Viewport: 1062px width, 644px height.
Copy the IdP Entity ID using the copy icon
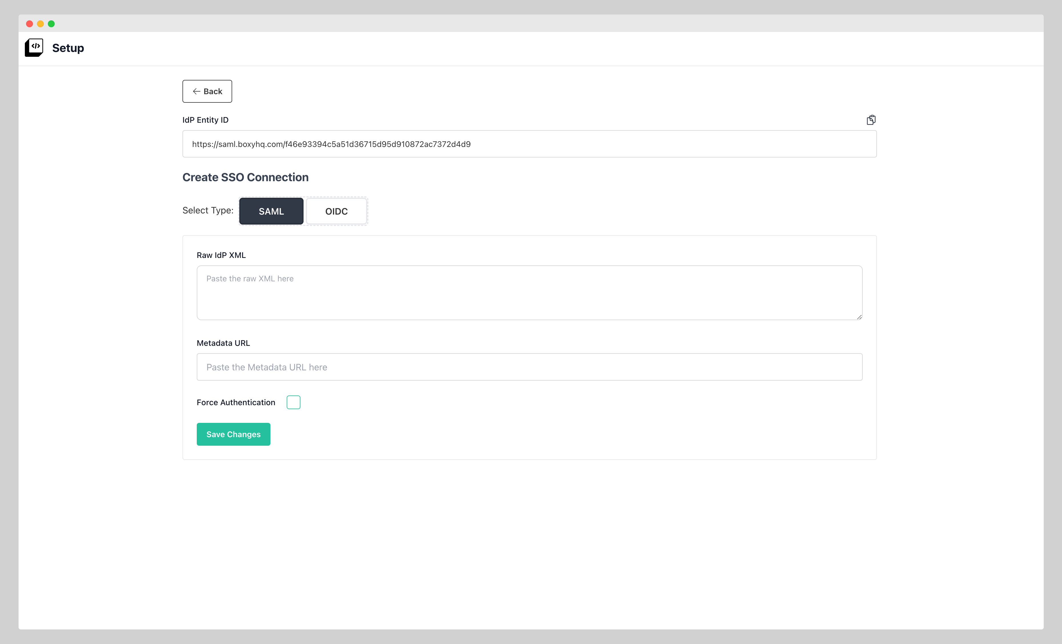tap(871, 120)
